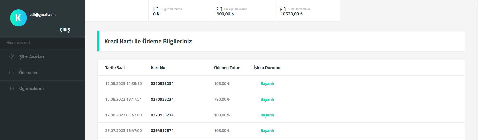This screenshot has height=140, width=478.
Task: Click the Ödenen Tutar column header
Action: [x=227, y=68]
